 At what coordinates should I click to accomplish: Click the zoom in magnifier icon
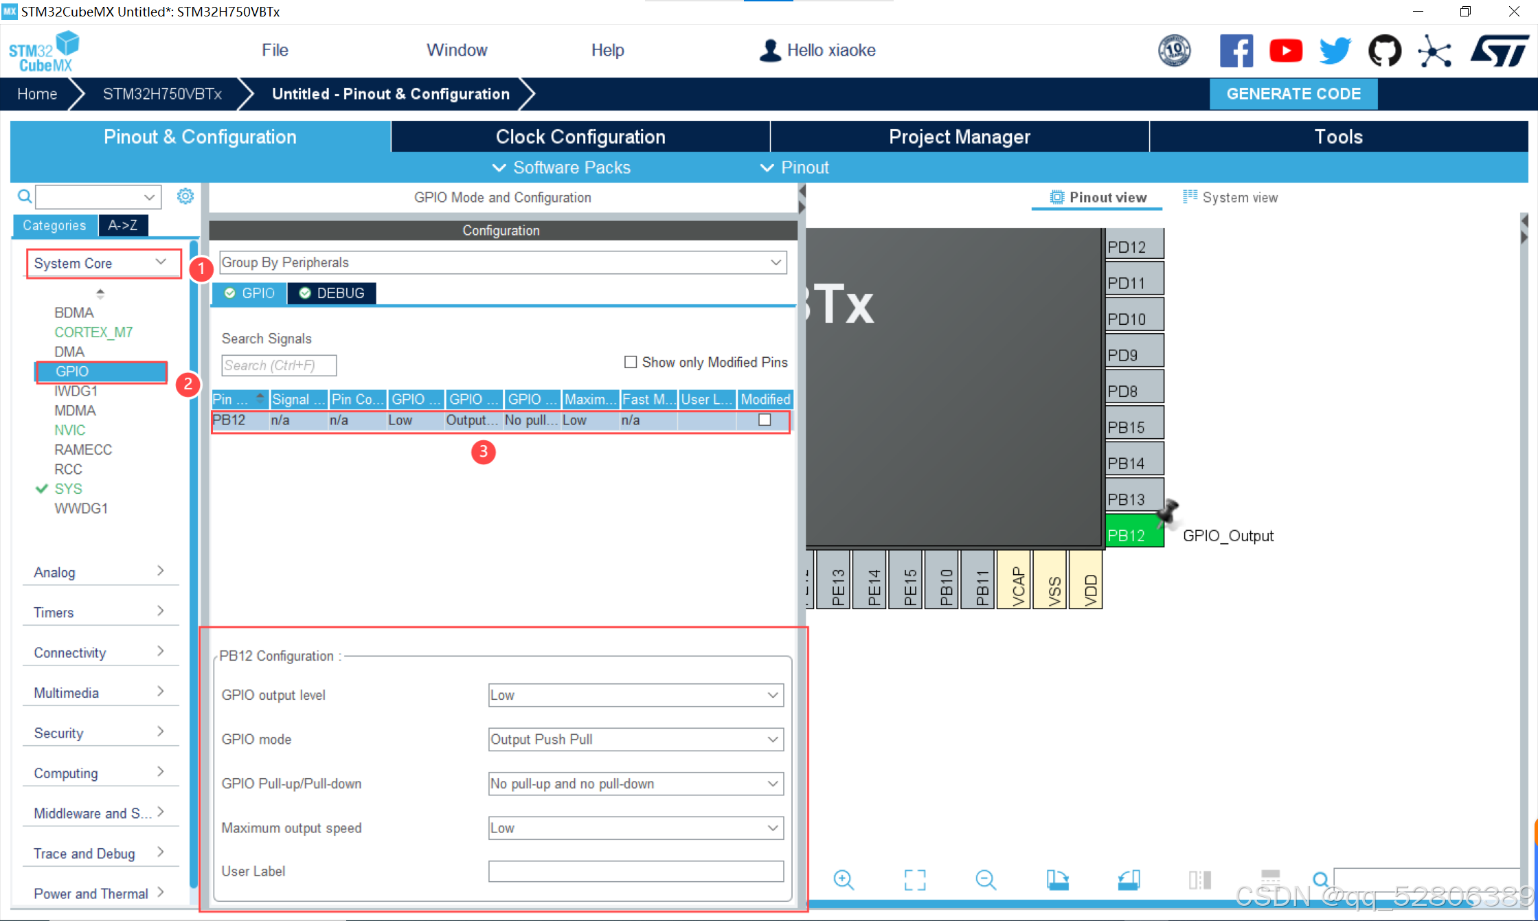coord(843,879)
